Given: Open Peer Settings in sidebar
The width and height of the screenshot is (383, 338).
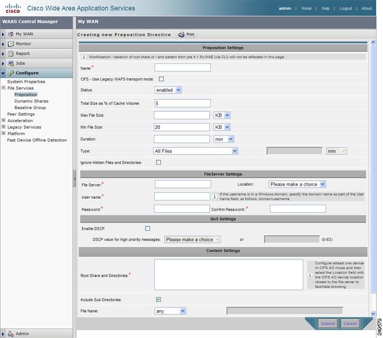Looking at the screenshot, I should (21, 114).
